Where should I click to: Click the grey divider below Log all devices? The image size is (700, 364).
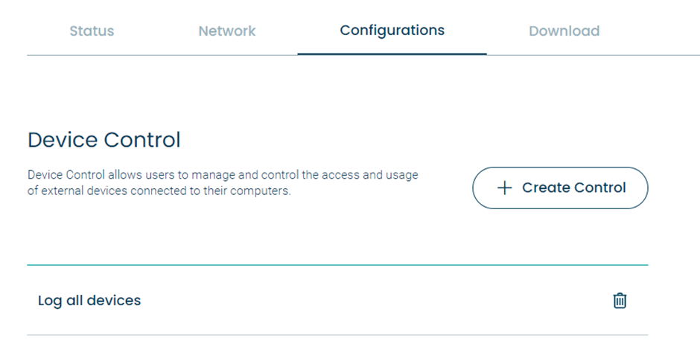pos(337,335)
